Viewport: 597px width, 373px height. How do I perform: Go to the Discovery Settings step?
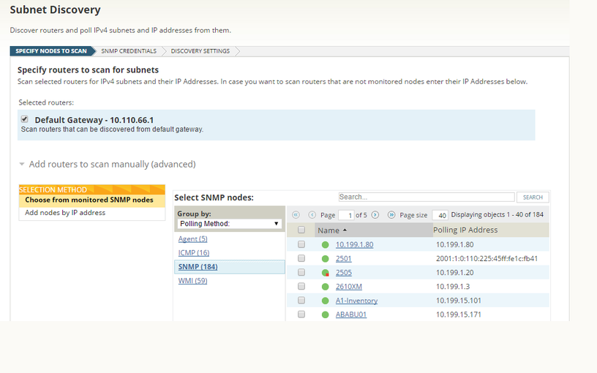[x=200, y=51]
